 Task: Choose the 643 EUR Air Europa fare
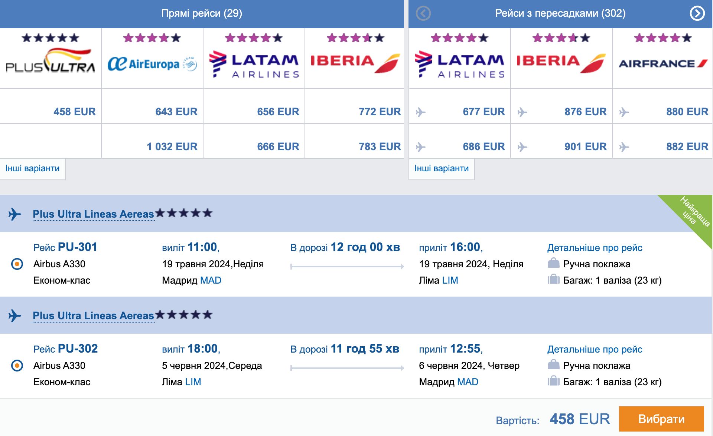[176, 112]
